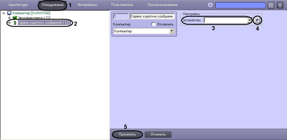Collapse the Компьютер [S-UYUTOVA] tree node
This screenshot has width=287, height=140.
[4, 13]
